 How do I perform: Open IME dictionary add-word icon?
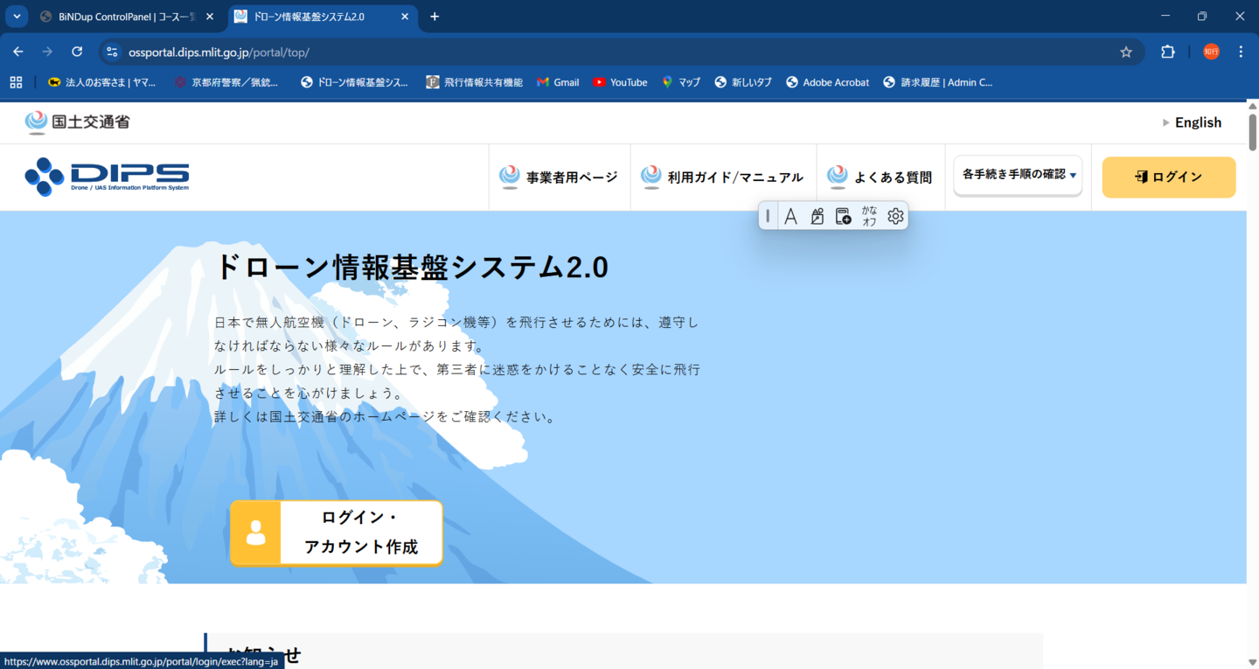843,216
